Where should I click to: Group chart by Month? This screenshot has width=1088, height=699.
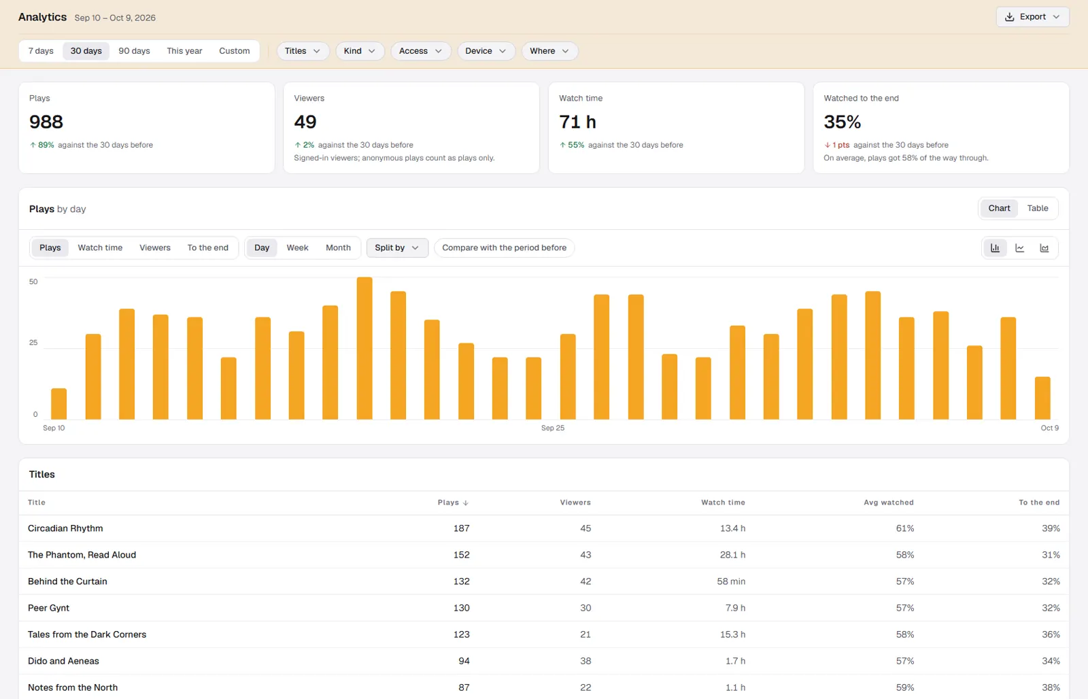tap(338, 248)
